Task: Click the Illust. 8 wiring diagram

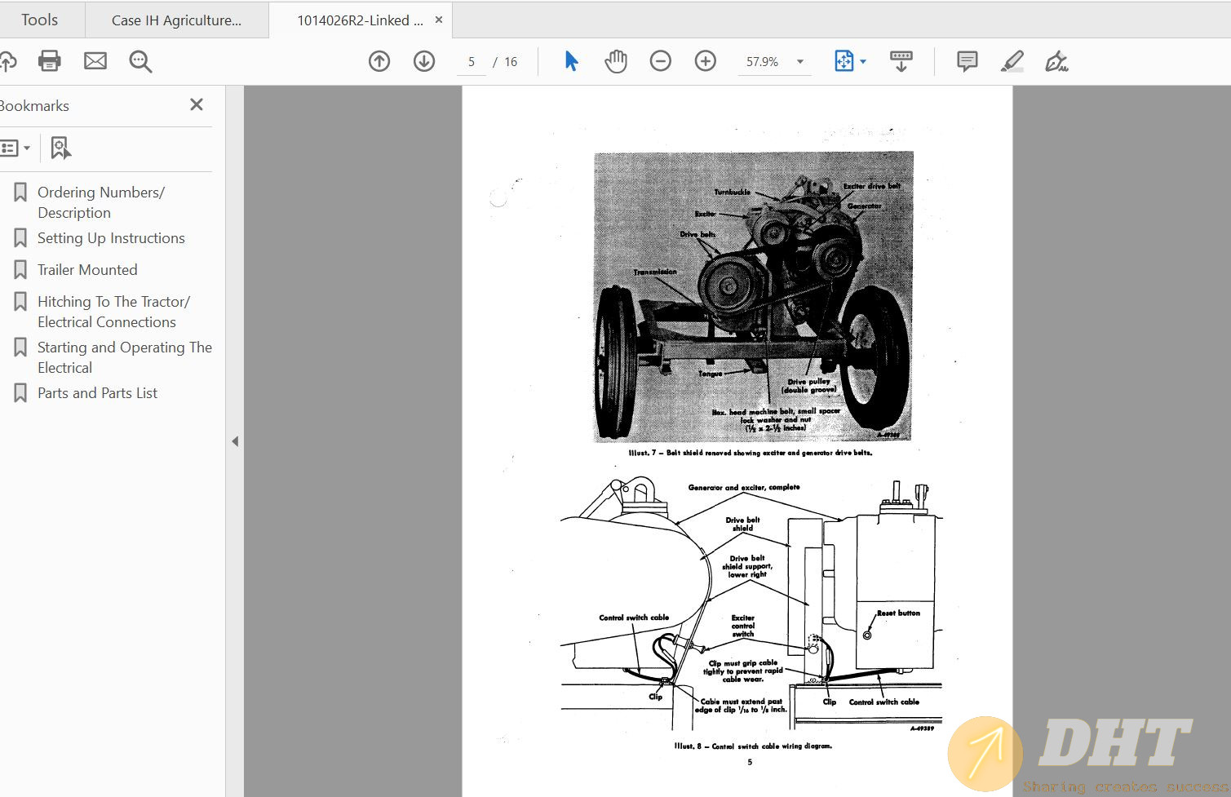Action: [x=751, y=605]
